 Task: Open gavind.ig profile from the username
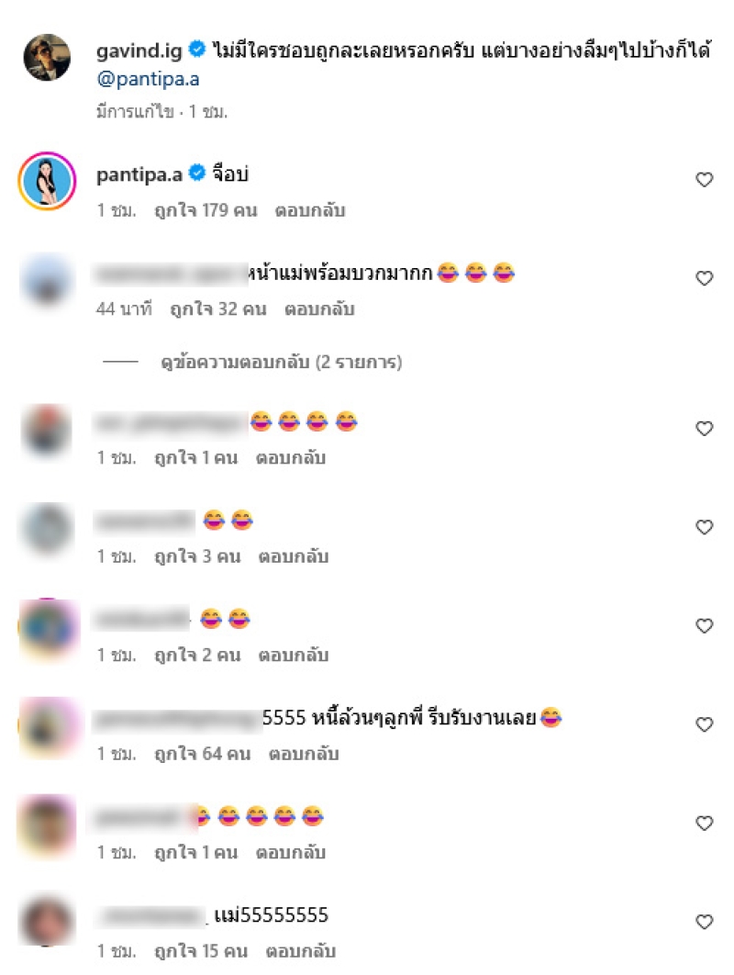pos(139,50)
